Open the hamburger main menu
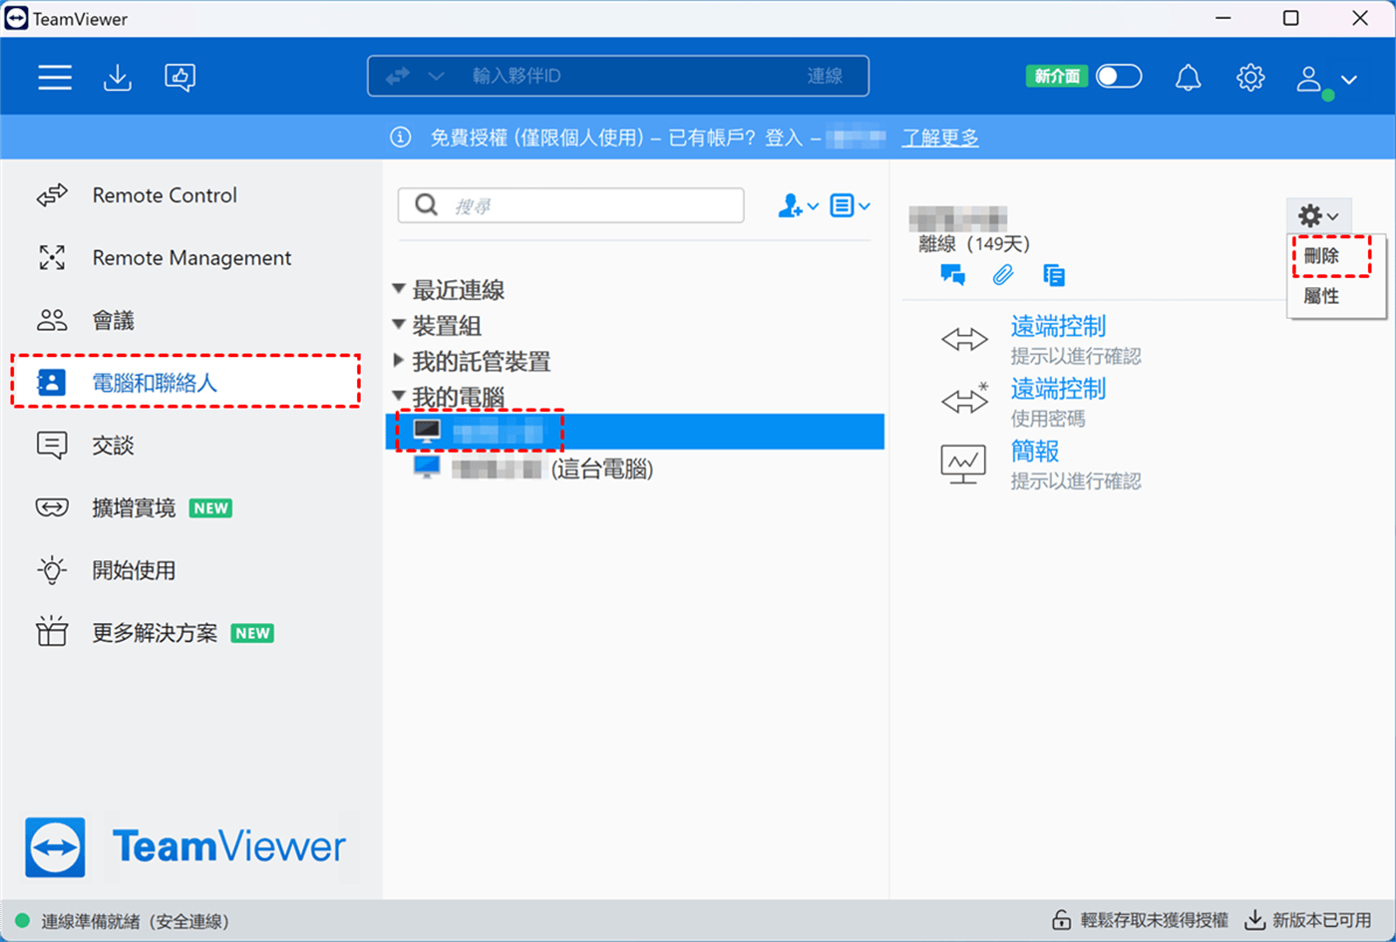Viewport: 1396px width, 942px height. click(x=55, y=77)
